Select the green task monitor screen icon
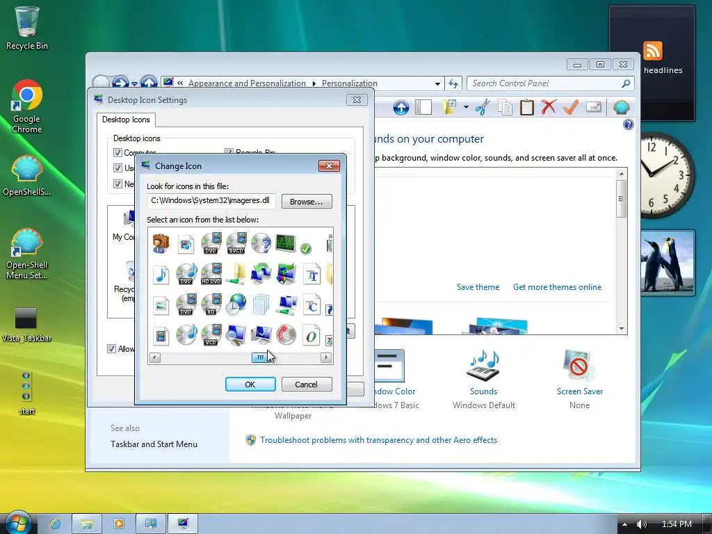Screen dimensions: 712x534 tap(286, 243)
